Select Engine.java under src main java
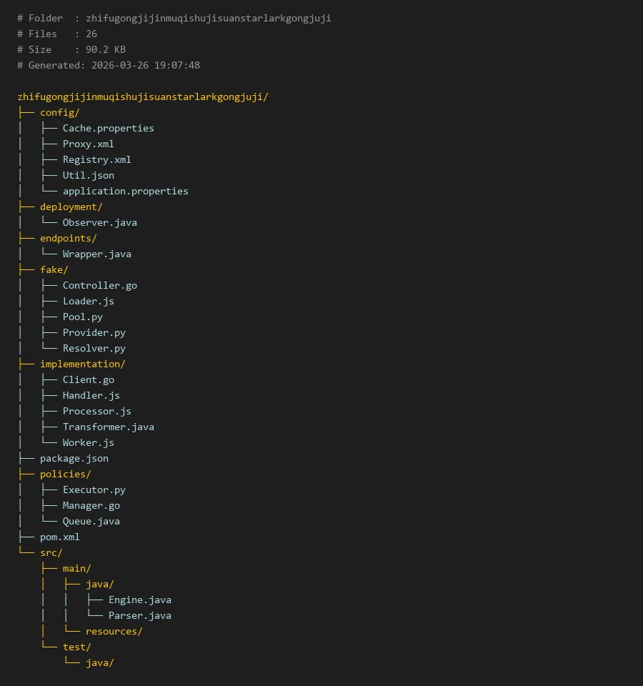The width and height of the screenshot is (643, 686). (139, 600)
